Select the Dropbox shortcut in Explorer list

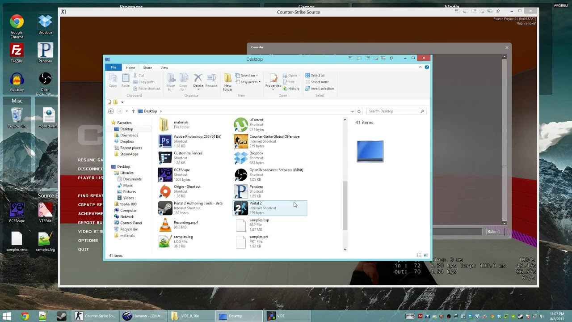coord(270,158)
